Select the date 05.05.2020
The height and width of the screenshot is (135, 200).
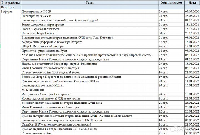click(192, 12)
